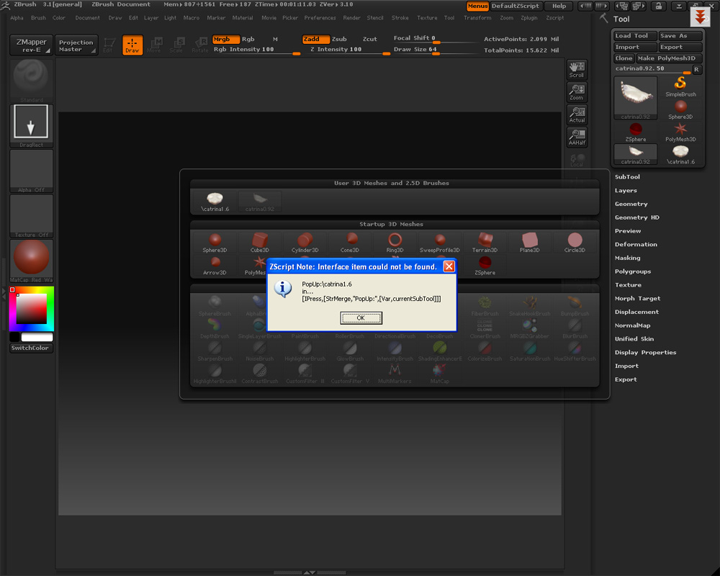The width and height of the screenshot is (720, 576).
Task: Click OK on the ZScript Note dialog
Action: pyautogui.click(x=361, y=318)
